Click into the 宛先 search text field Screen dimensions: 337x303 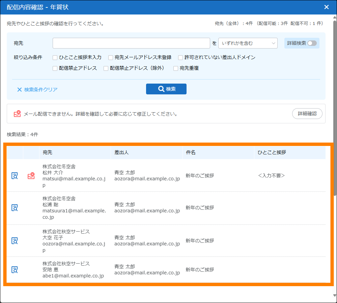pyautogui.click(x=131, y=43)
